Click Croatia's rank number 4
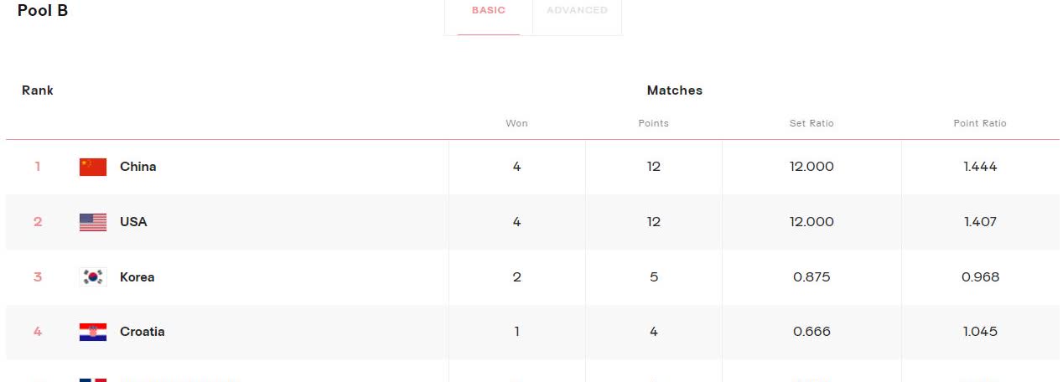Screen dimensions: 1063x382 click(38, 332)
